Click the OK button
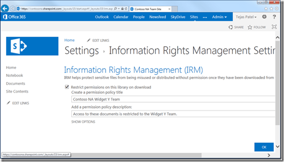Image resolution: width=284 pixels, height=162 pixels. (x=264, y=147)
